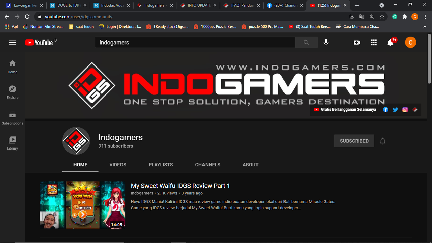The width and height of the screenshot is (432, 243).
Task: Open the account avatar menu in YouTube
Action: tap(410, 42)
